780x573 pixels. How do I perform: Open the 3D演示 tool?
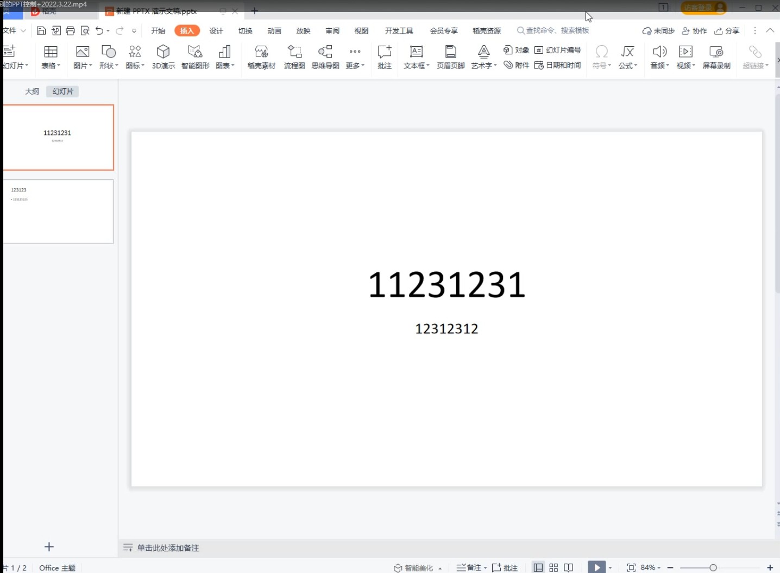(163, 57)
